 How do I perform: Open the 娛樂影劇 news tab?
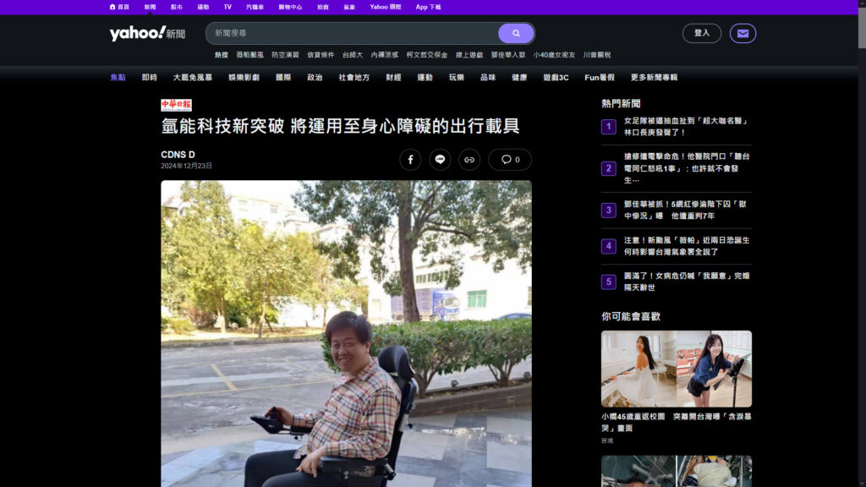pyautogui.click(x=243, y=77)
